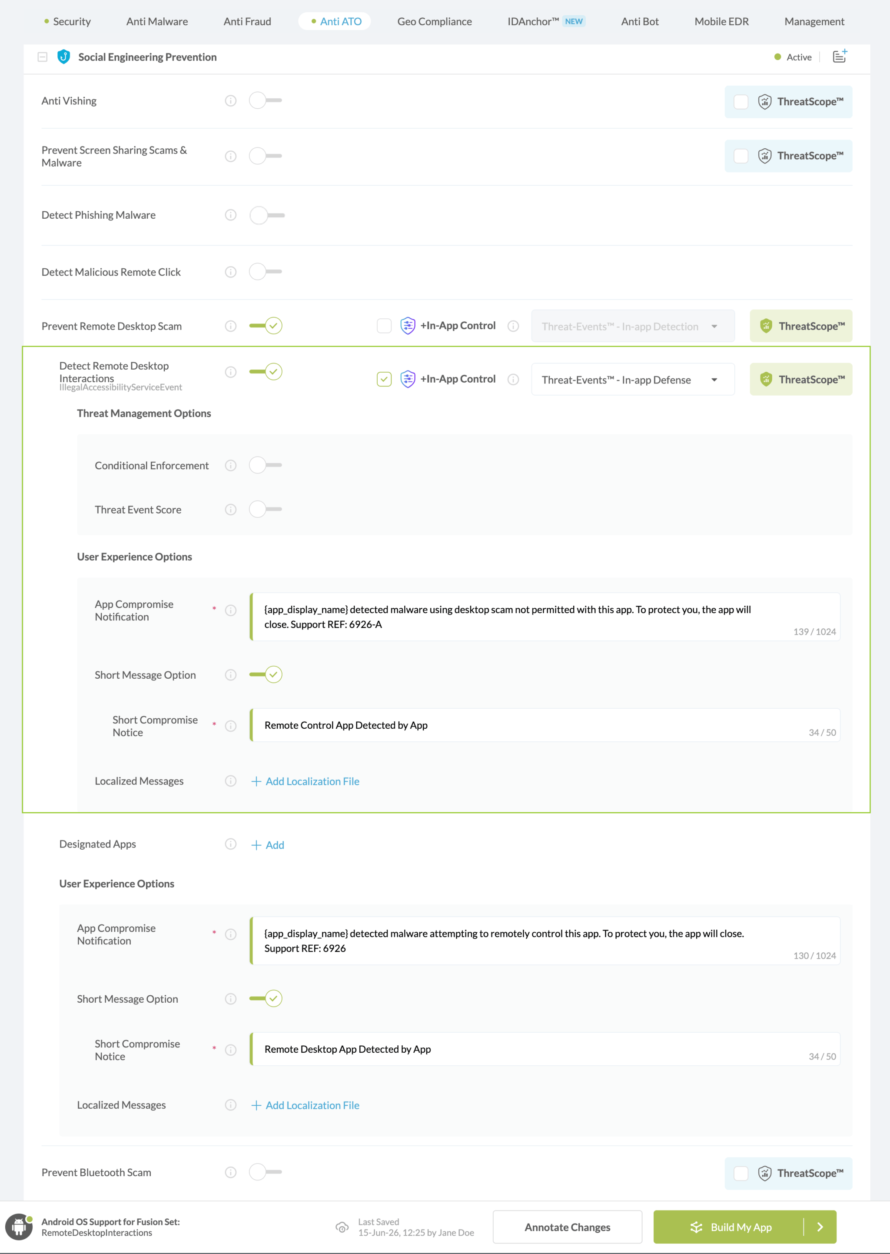The width and height of the screenshot is (890, 1254).
Task: Uncheck In-App Control for Detect Remote Desktop Interactions
Action: tap(384, 380)
